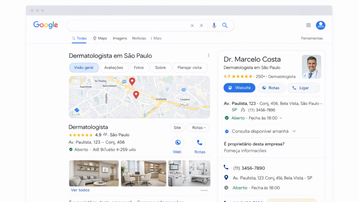This screenshot has width=359, height=202.
Task: Select the Fotos chip
Action: (x=139, y=68)
